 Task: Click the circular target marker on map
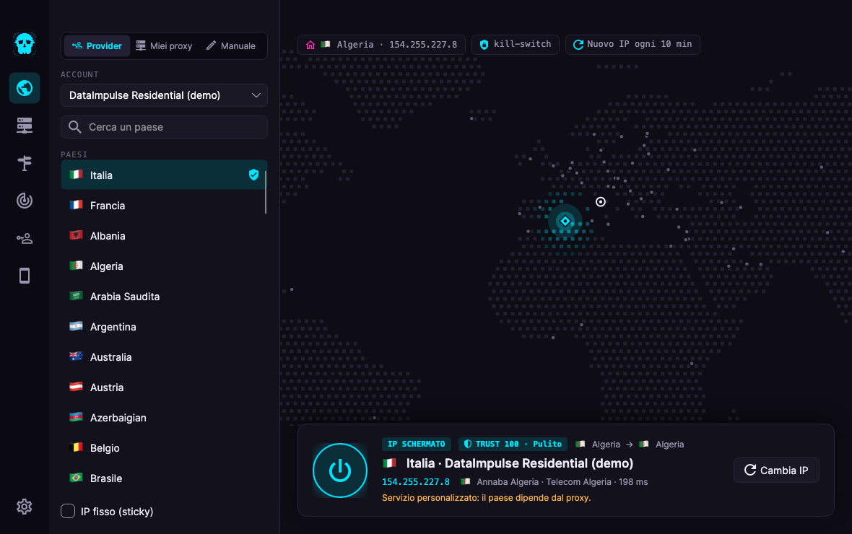click(601, 201)
